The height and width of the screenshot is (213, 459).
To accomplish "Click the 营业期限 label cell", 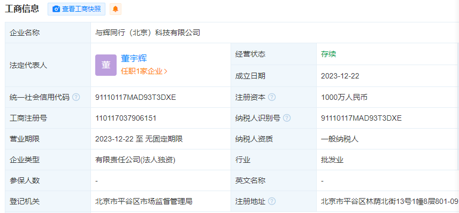I will tap(48, 139).
